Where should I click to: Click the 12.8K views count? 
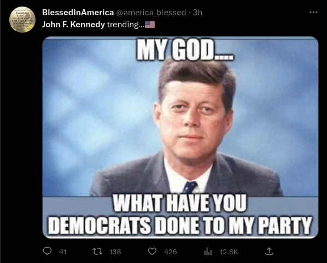tap(229, 252)
